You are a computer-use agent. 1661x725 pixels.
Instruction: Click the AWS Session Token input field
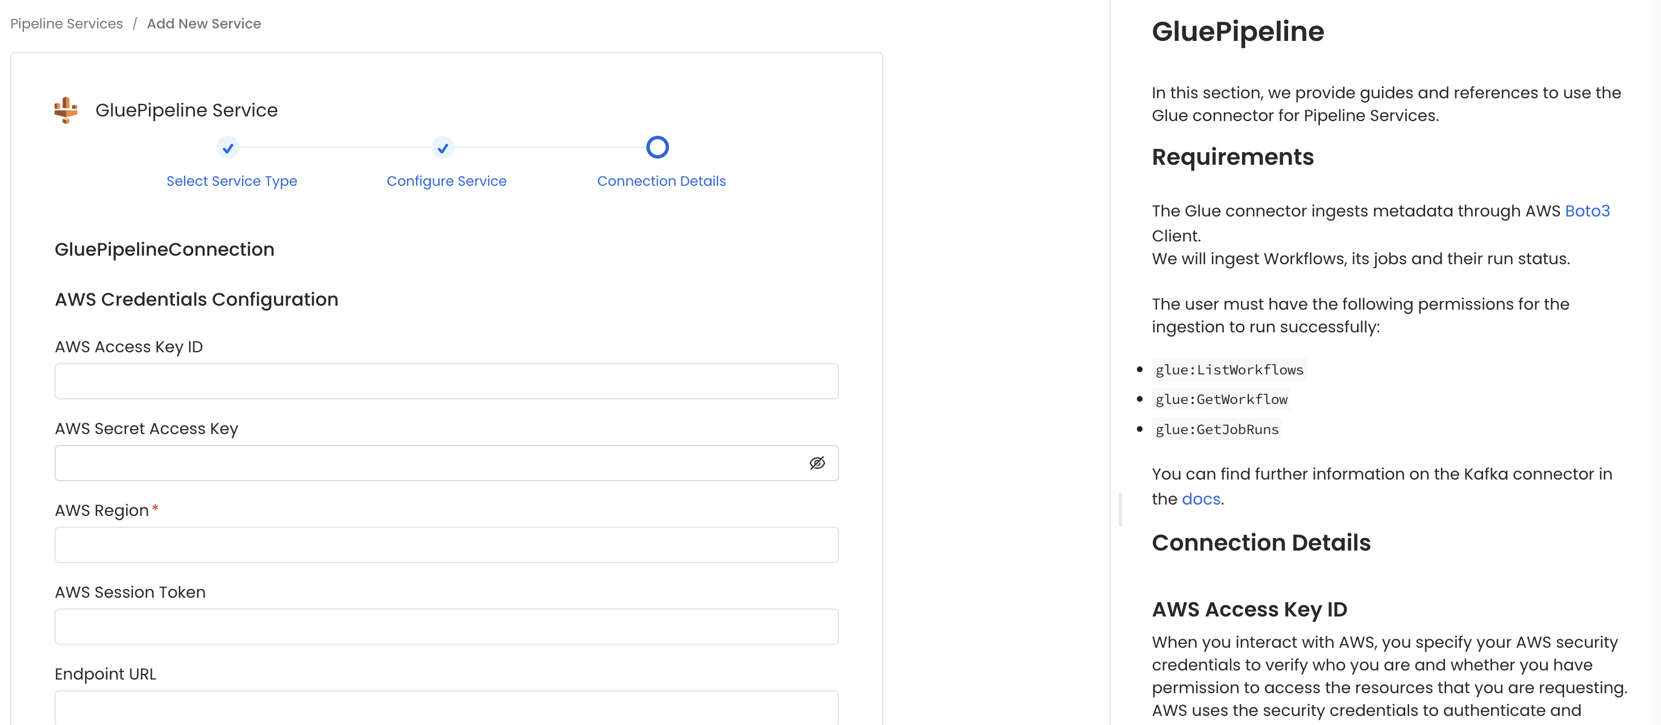tap(447, 626)
